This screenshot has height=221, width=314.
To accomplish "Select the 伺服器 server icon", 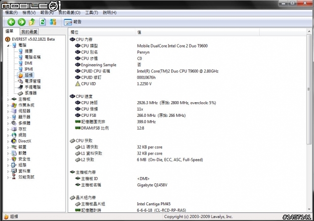I will (x=14, y=111).
